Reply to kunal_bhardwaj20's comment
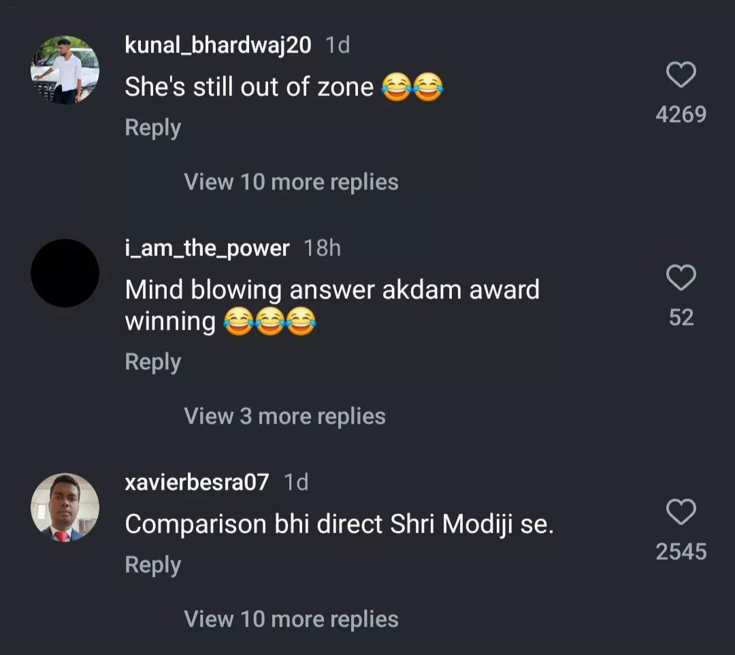Image resolution: width=735 pixels, height=655 pixels. pyautogui.click(x=152, y=128)
